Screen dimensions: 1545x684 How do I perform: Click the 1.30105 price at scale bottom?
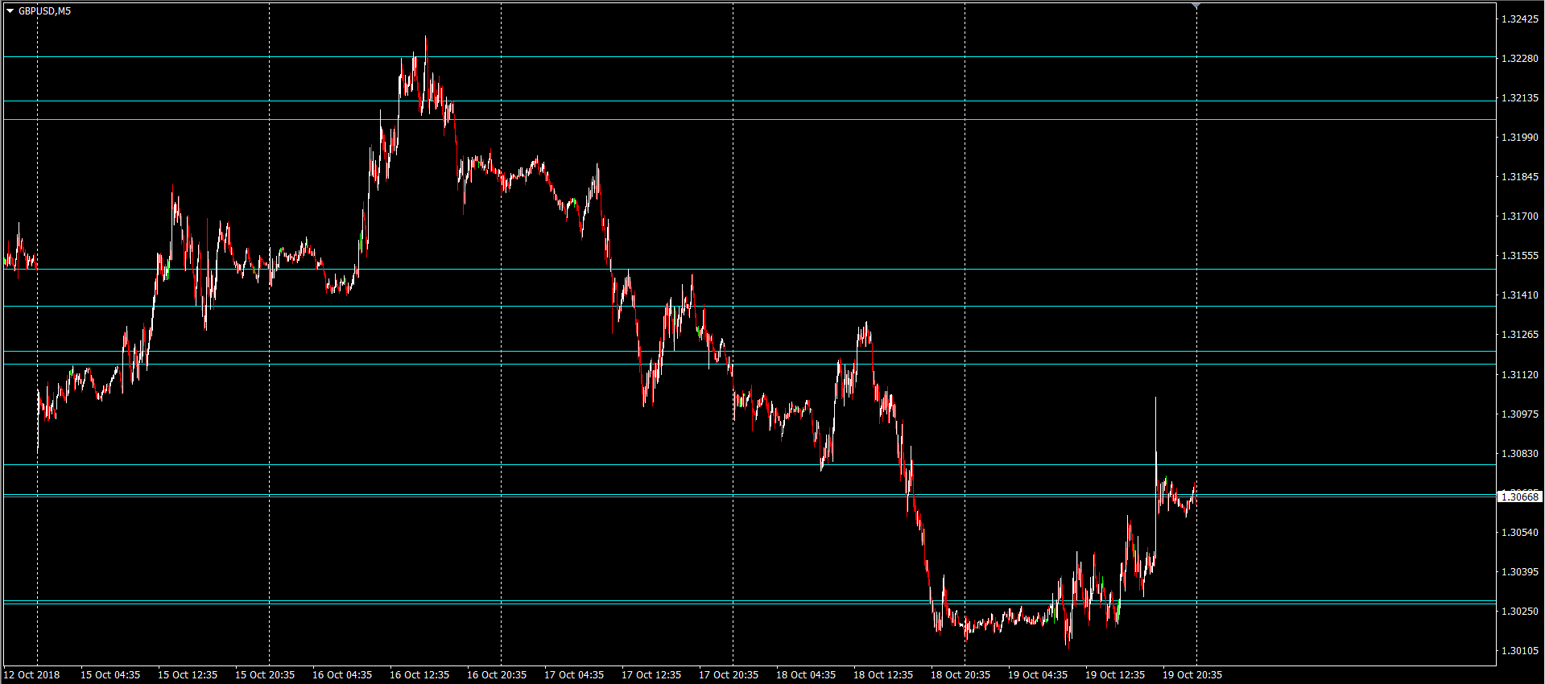point(1519,650)
